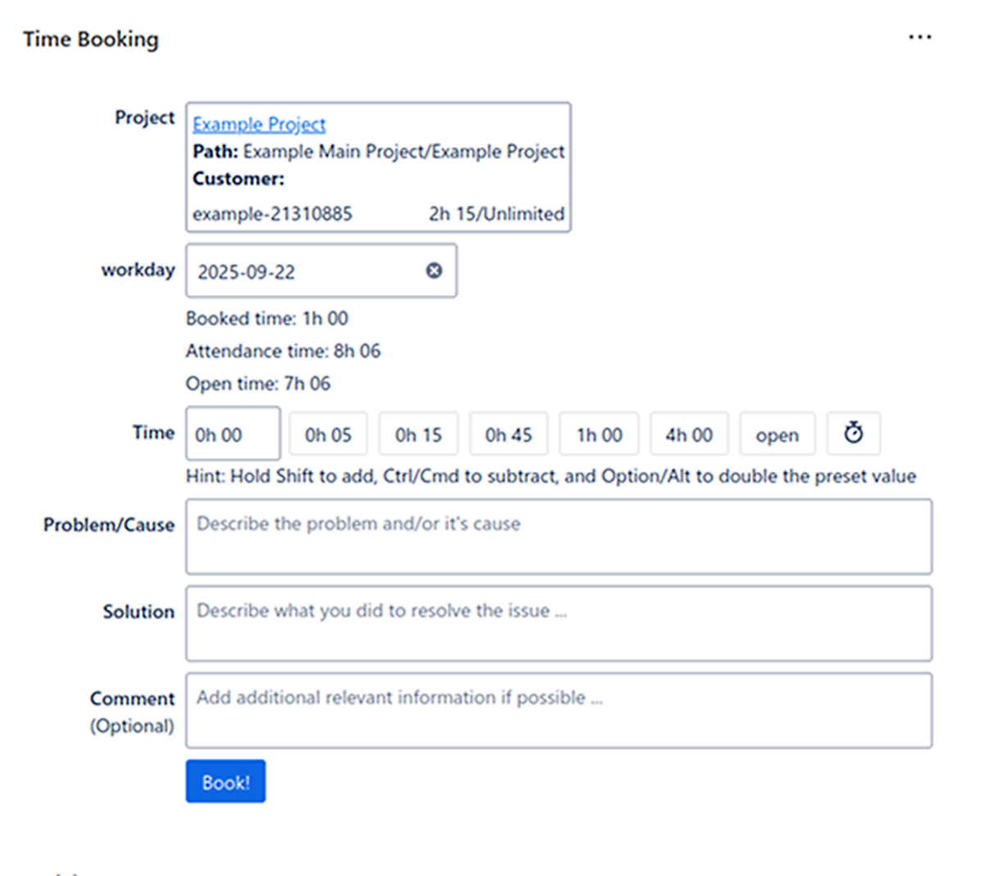Clear the workday date with the X icon
Screen dimensions: 983x876
pyautogui.click(x=434, y=270)
